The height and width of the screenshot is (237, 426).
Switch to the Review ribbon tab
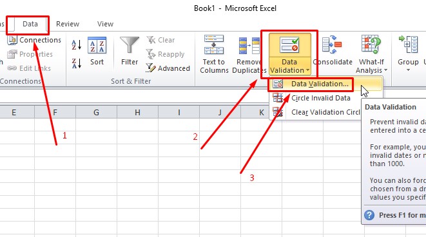point(68,24)
